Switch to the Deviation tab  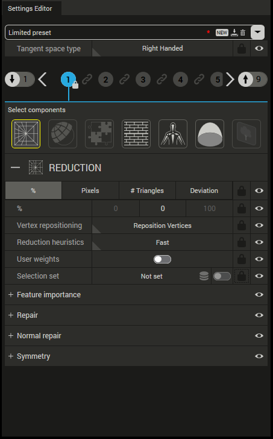(204, 191)
